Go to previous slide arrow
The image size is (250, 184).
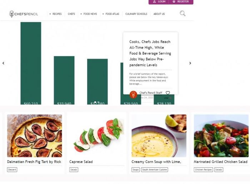[3, 63]
